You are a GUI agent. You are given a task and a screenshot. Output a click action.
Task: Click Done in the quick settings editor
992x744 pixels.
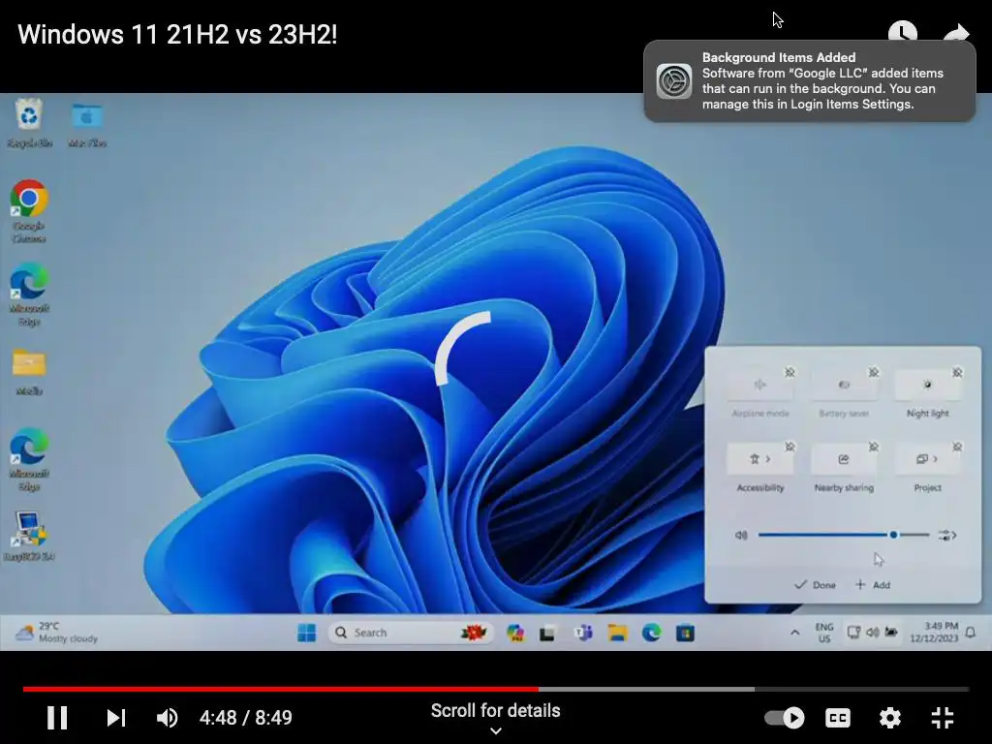815,584
